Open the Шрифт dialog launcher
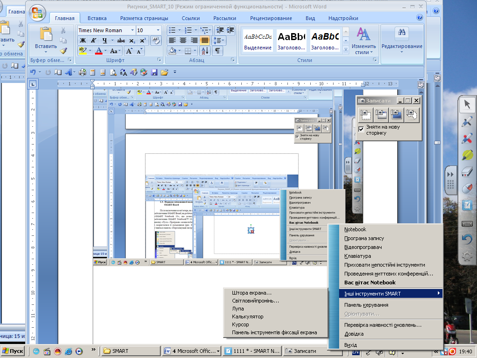 pos(159,60)
